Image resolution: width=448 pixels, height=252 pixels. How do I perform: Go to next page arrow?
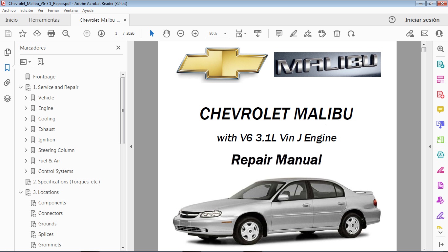pos(101,33)
